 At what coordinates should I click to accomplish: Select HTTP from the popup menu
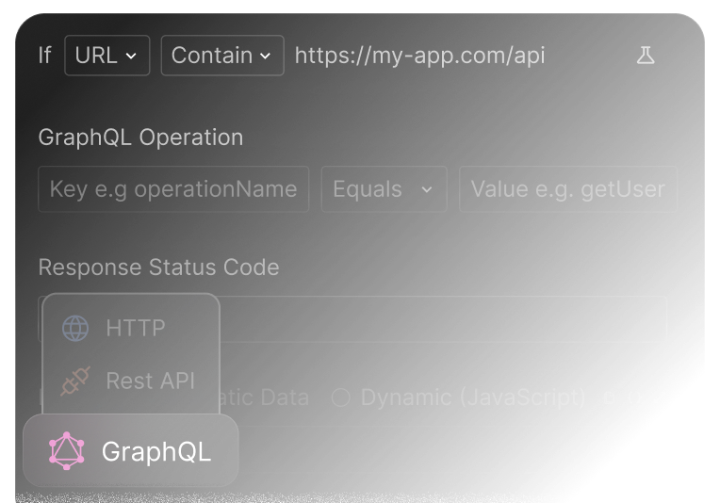(x=131, y=328)
